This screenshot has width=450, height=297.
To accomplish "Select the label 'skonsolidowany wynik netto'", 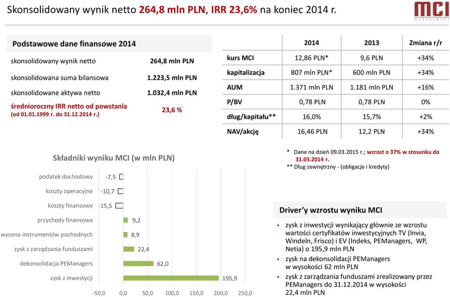I will click(x=53, y=61).
